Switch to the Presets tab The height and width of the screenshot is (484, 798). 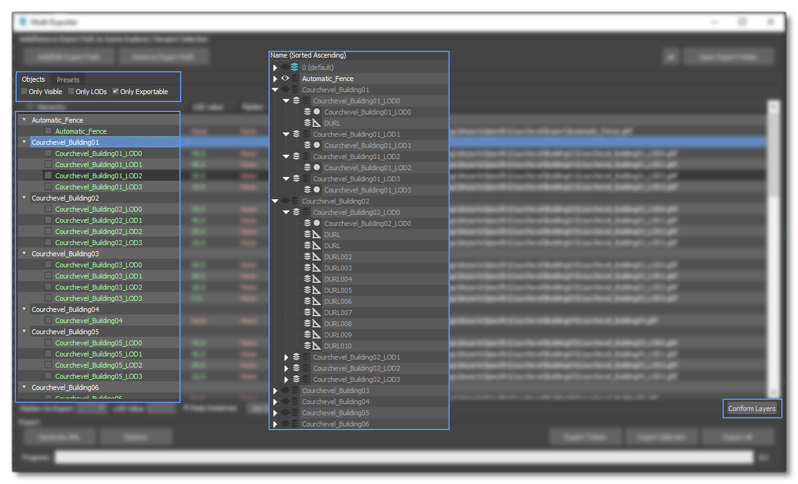(68, 80)
